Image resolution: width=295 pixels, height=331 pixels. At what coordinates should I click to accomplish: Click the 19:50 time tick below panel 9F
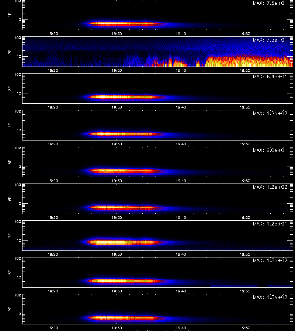click(245, 328)
